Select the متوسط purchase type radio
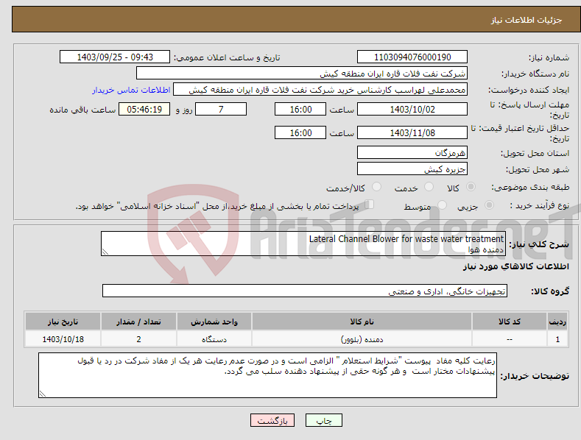The width and height of the screenshot is (581, 440). point(442,205)
